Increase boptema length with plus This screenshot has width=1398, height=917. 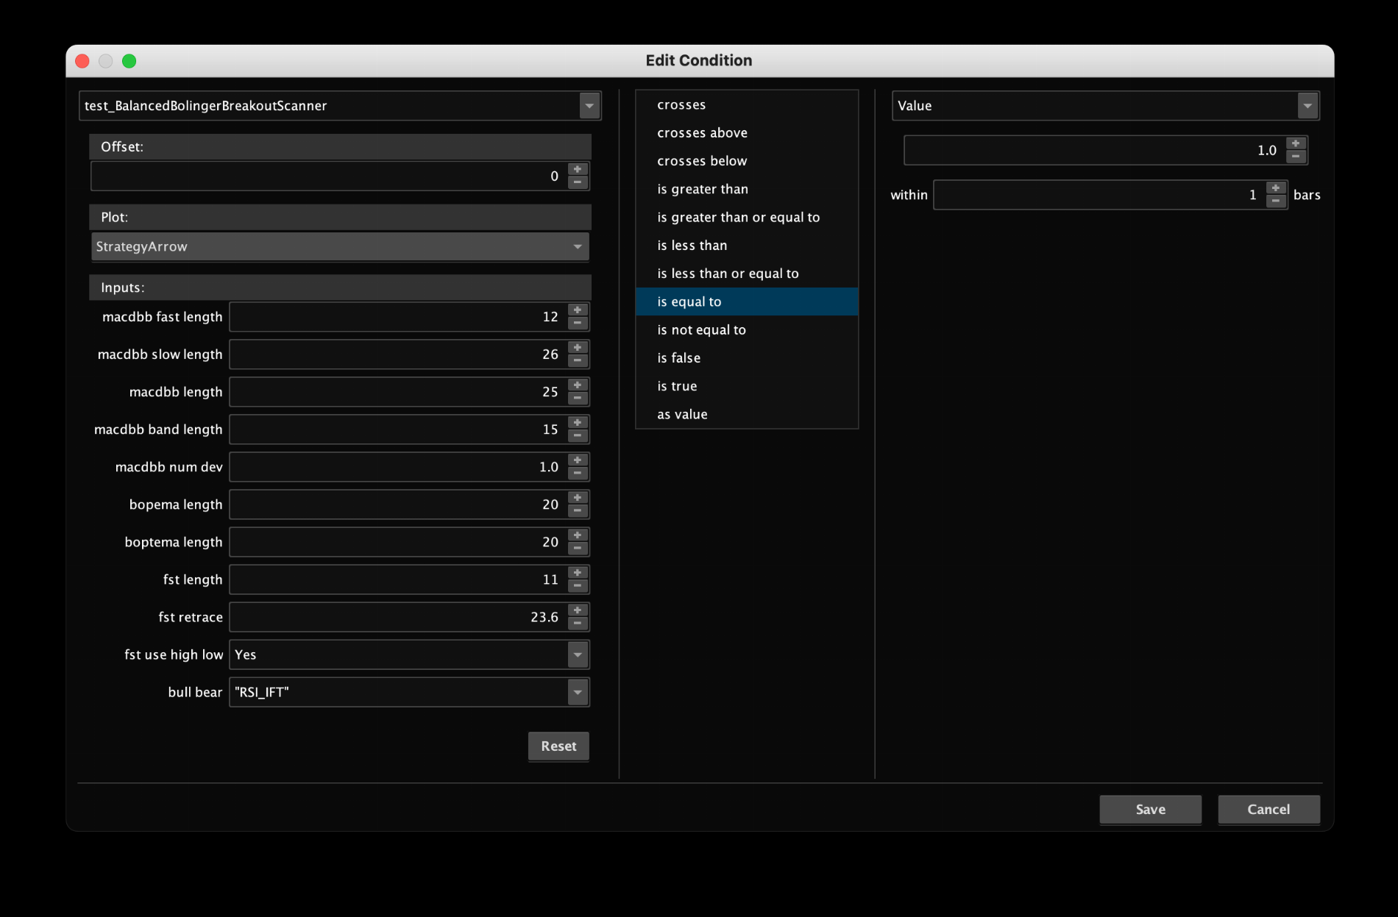pyautogui.click(x=578, y=535)
